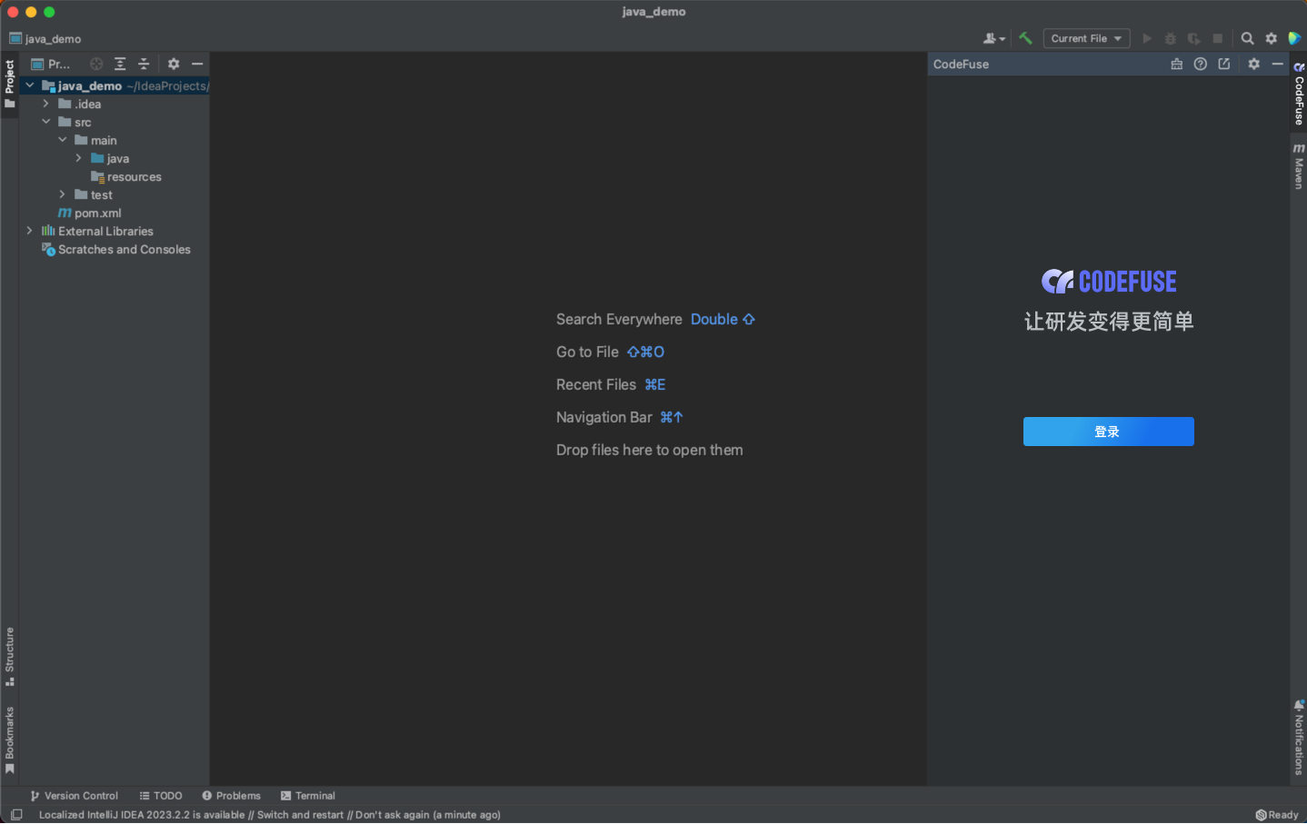Viewport: 1307px width, 824px height.
Task: Click the Go to File shortcut hint
Action: coord(645,352)
